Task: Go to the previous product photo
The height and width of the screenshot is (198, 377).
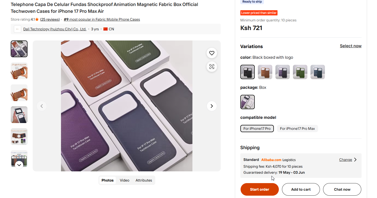Action: tap(42, 106)
